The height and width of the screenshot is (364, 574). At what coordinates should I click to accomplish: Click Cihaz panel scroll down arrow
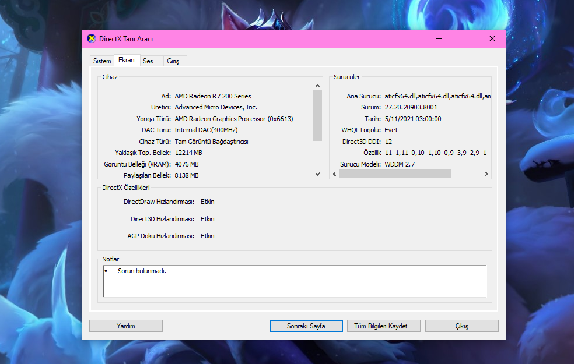[x=317, y=174]
